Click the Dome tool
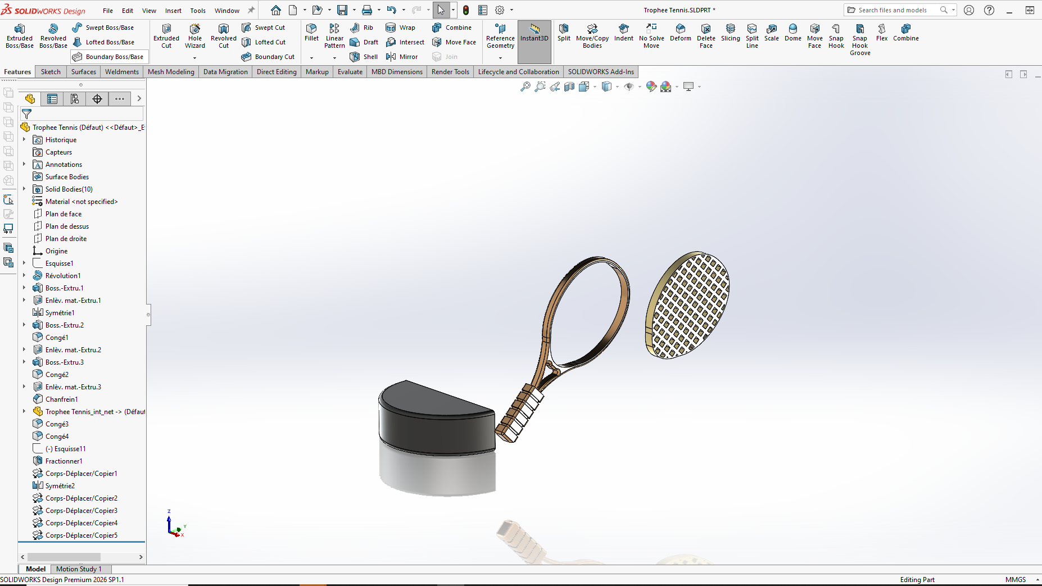 (x=793, y=33)
